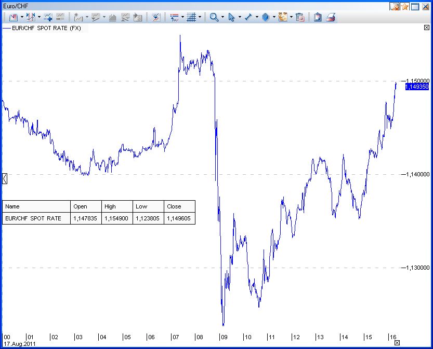433x349 pixels.
Task: Click the title bar window-with-red-x icon
Action: (395, 6)
